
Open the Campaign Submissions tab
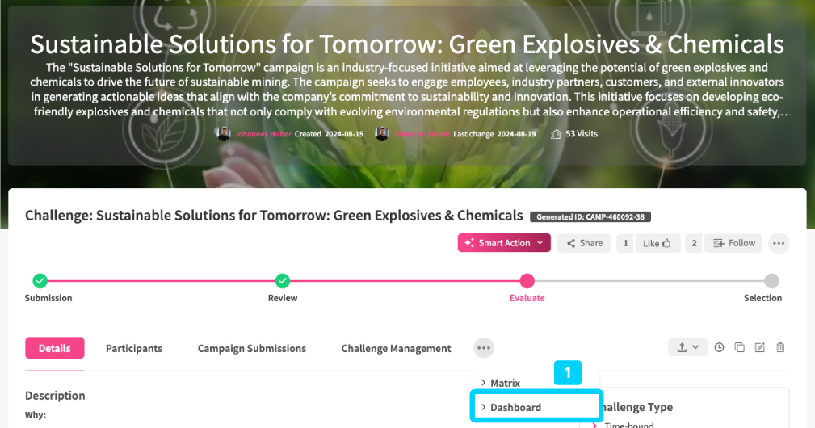252,349
